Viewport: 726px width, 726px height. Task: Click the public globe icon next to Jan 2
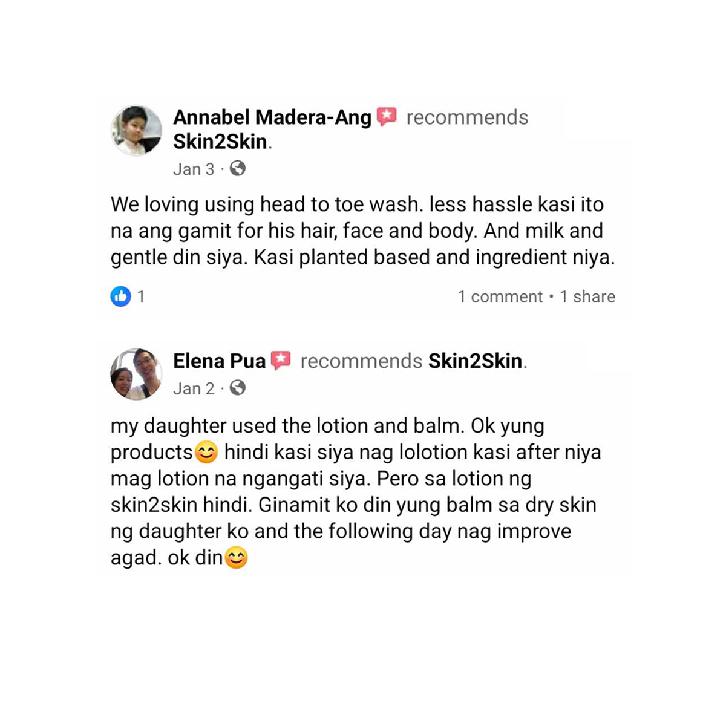[x=238, y=388]
